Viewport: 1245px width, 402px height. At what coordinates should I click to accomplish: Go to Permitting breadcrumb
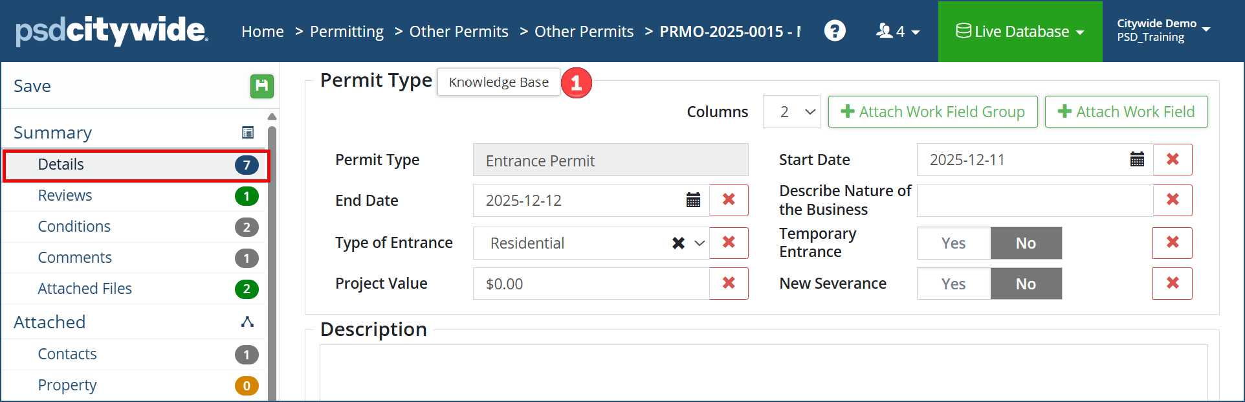click(x=346, y=31)
